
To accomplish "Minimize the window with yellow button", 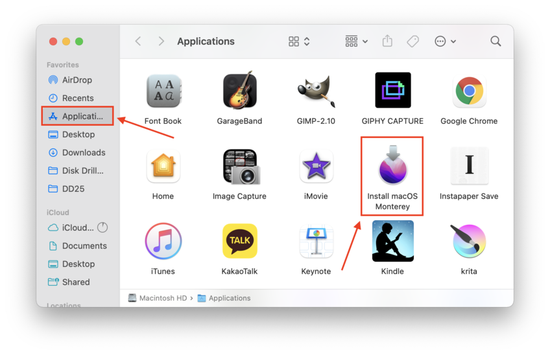I will point(66,41).
